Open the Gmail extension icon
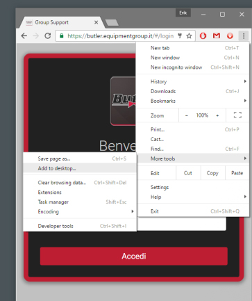The width and height of the screenshot is (252, 301). pos(217,36)
